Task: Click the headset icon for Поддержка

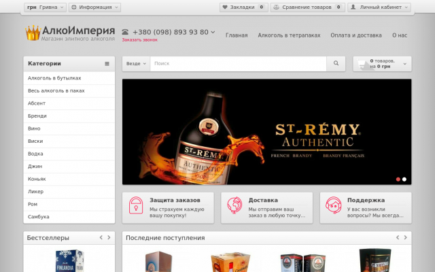Action: pyautogui.click(x=334, y=205)
